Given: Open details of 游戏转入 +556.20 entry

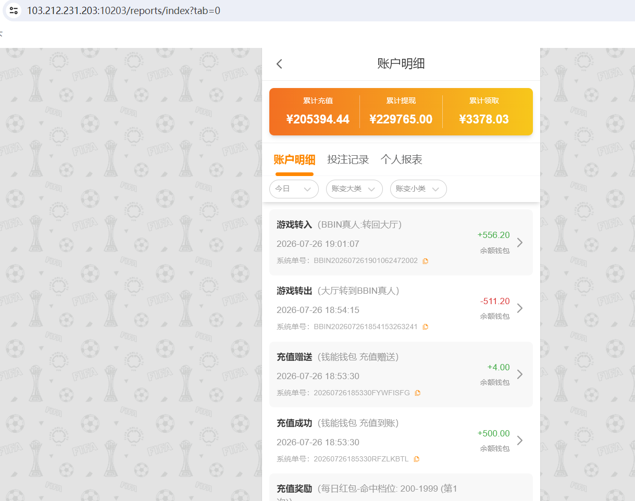Looking at the screenshot, I should (x=519, y=242).
